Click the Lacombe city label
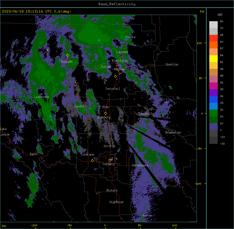The height and width of the screenshot is (229, 234). coord(122,52)
